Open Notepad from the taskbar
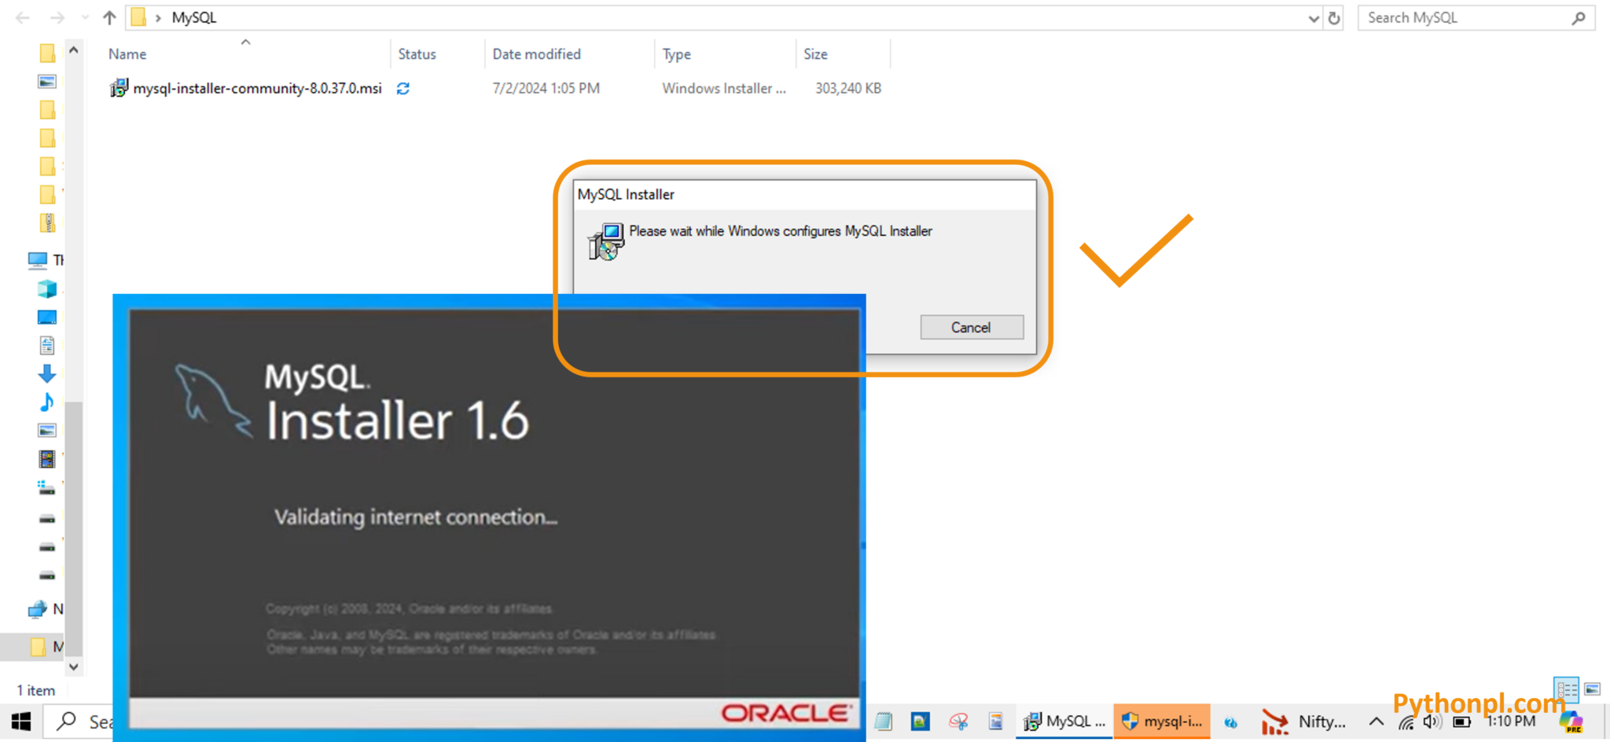Viewport: 1610px width, 742px height. pos(883,721)
